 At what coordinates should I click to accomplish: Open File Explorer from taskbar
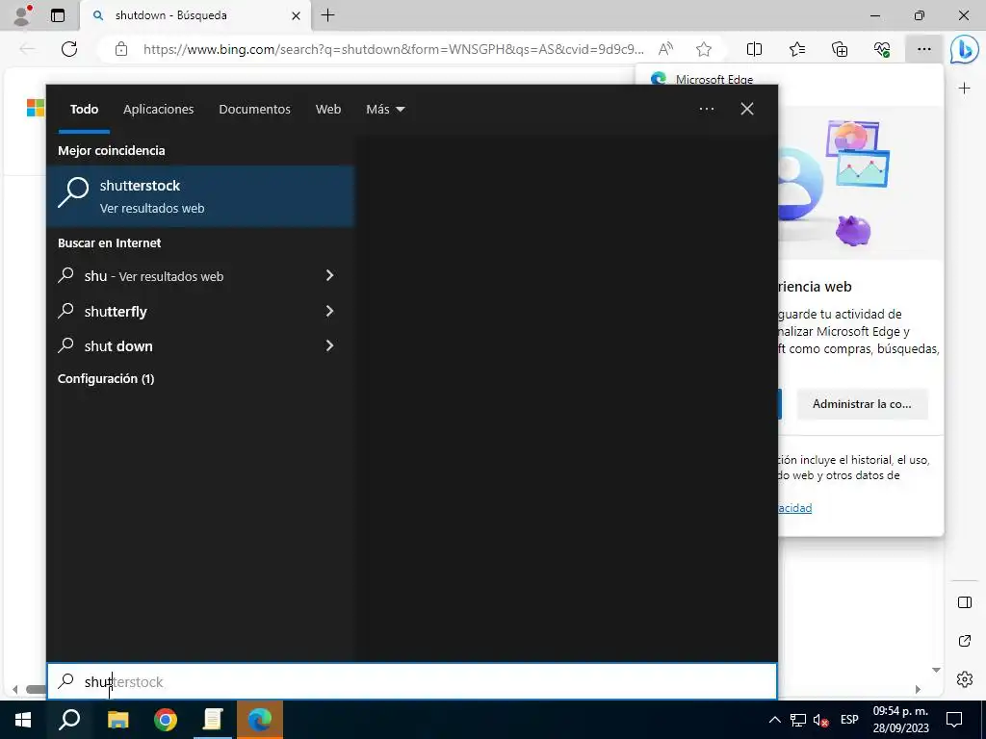pyautogui.click(x=117, y=720)
